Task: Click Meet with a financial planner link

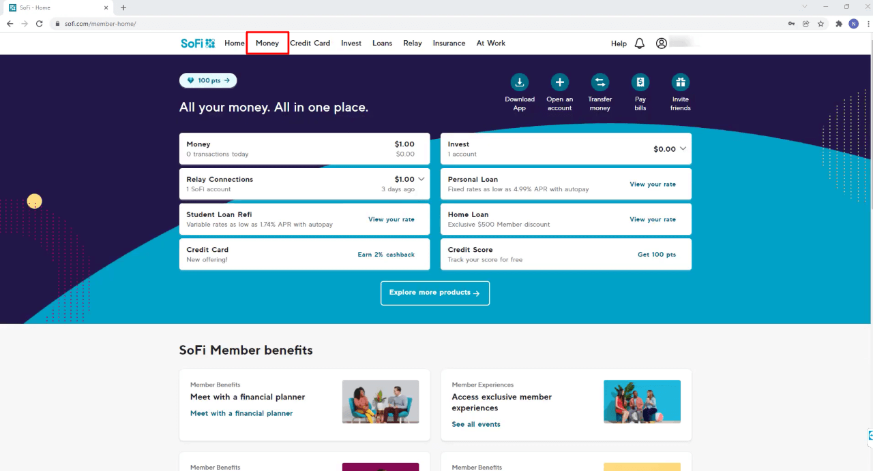Action: (x=241, y=413)
